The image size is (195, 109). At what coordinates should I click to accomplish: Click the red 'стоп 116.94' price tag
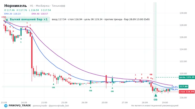click(x=187, y=92)
